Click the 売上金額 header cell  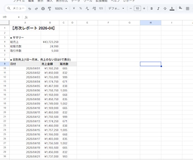coord(50,64)
